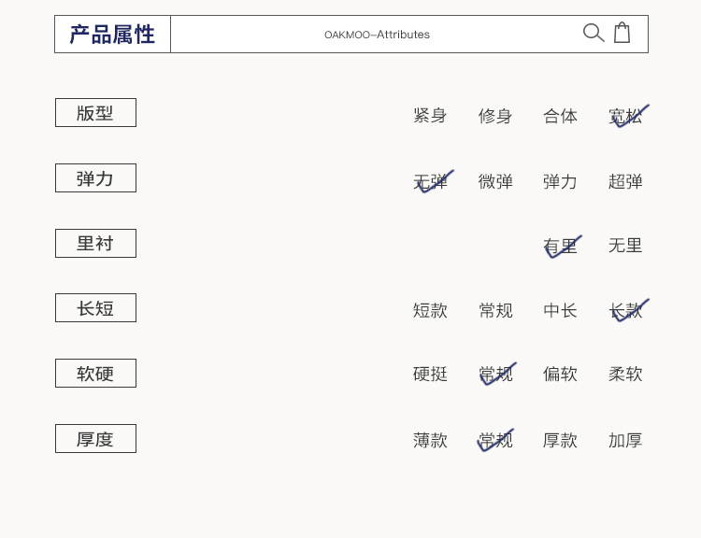Click the search magnifier icon
The height and width of the screenshot is (538, 701).
[594, 34]
